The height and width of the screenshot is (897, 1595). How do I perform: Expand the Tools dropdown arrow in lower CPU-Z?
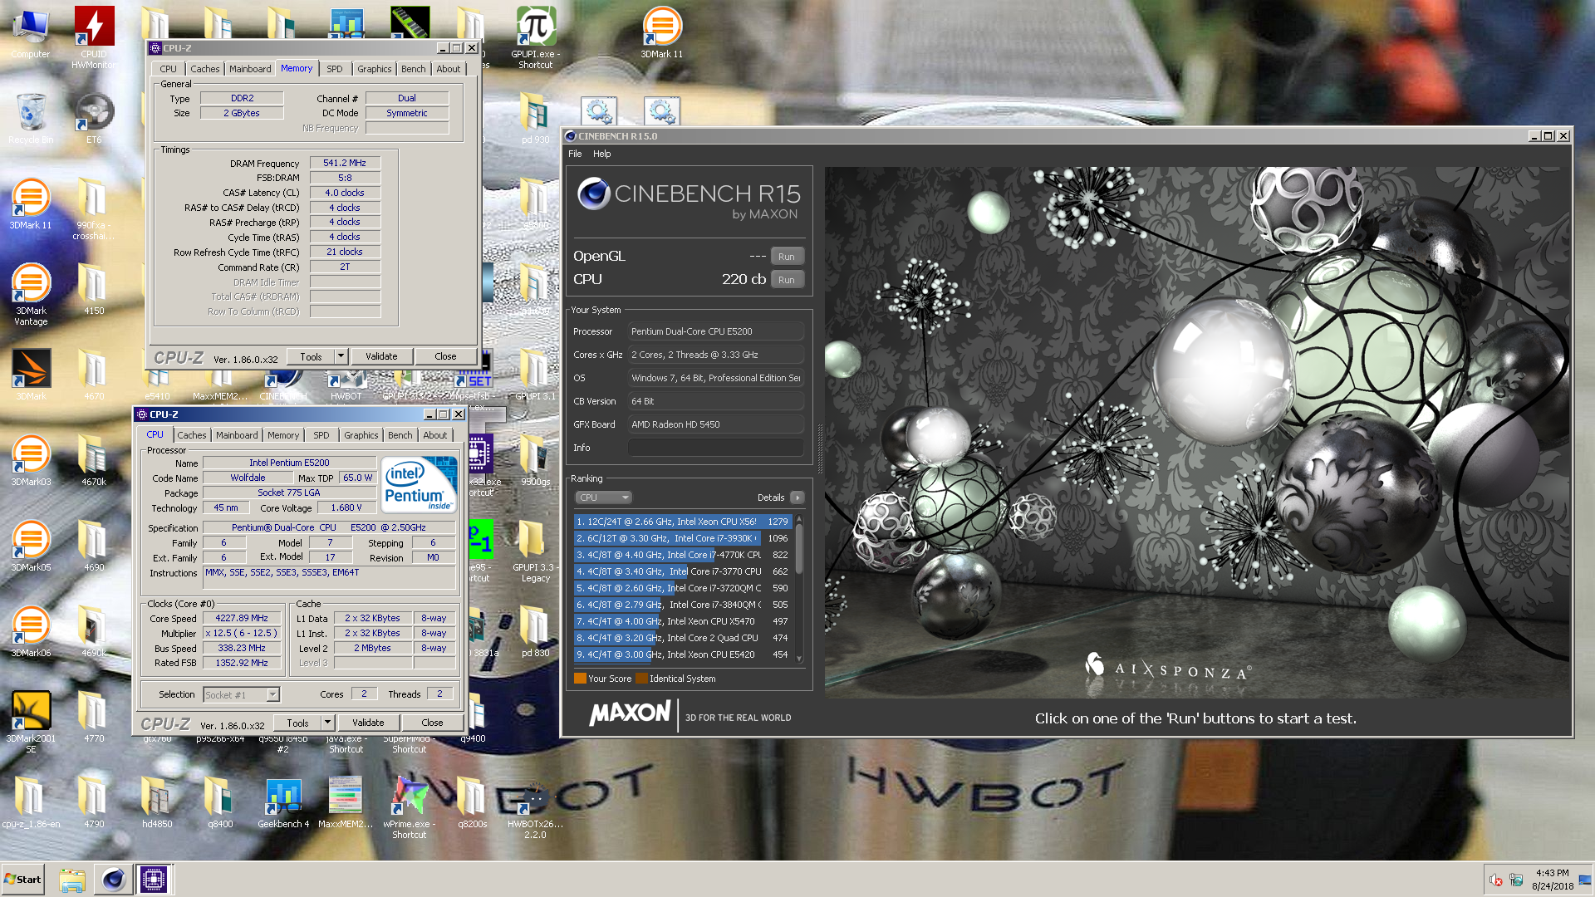point(327,723)
